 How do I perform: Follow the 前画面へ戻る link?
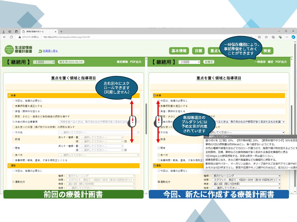coord(50,51)
